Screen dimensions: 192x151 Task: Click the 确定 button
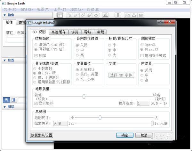pyautogui.click(x=125, y=135)
